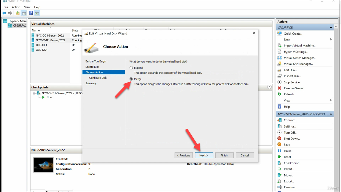
Task: Go to Locate Disk wizard step
Action: point(92,67)
